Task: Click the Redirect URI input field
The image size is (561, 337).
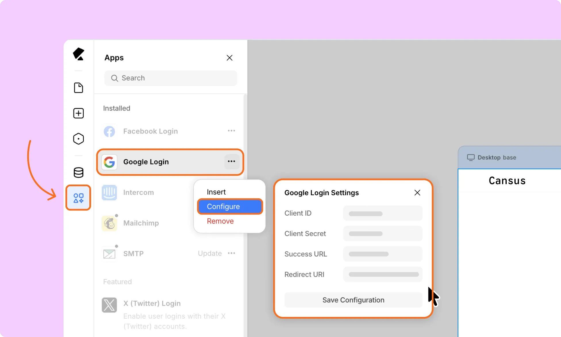Action: click(x=383, y=274)
